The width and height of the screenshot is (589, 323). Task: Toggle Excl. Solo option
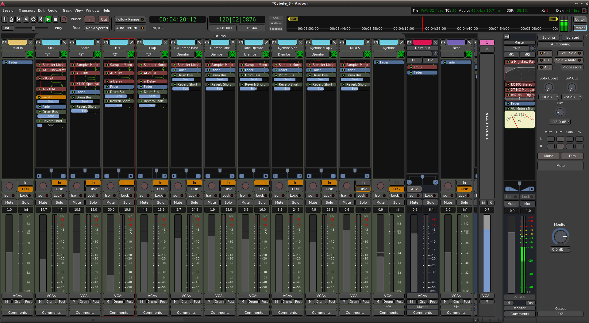pos(570,53)
